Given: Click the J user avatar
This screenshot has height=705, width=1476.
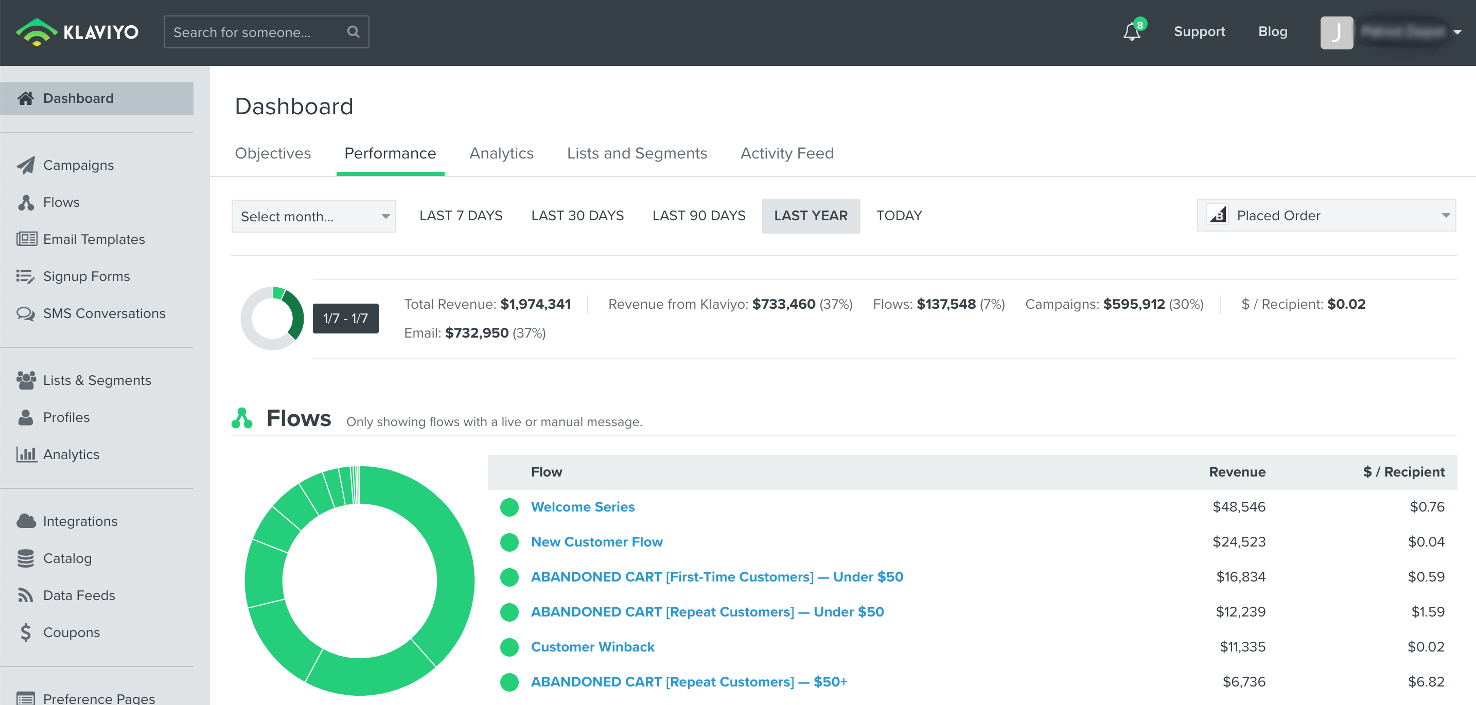Looking at the screenshot, I should click(1336, 32).
